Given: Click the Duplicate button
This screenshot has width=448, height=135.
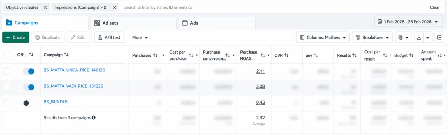Looking at the screenshot, I should [48, 38].
